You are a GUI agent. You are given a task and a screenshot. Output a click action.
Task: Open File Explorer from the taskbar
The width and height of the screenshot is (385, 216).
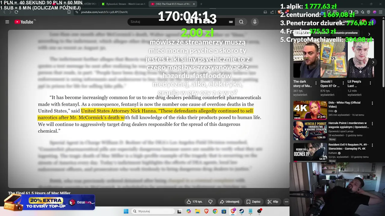pos(197,211)
